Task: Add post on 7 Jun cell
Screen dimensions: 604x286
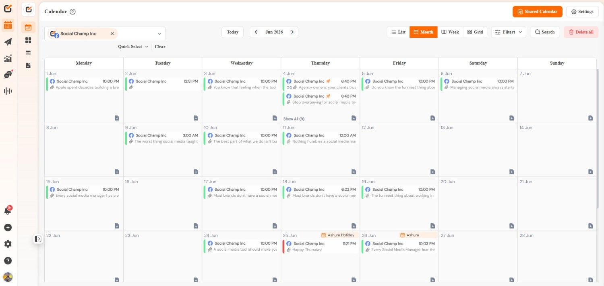Action: 590,118
